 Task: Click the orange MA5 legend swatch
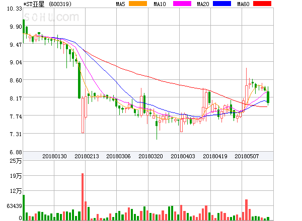138,4
